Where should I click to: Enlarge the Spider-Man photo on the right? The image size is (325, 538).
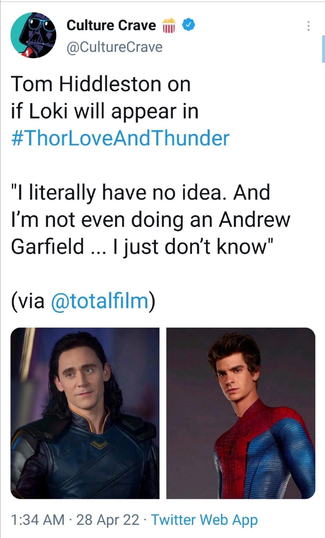(241, 413)
